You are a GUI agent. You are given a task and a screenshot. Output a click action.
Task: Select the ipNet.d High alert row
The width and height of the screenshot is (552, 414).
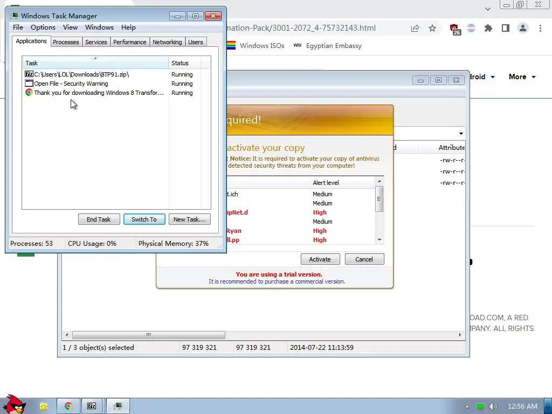301,212
